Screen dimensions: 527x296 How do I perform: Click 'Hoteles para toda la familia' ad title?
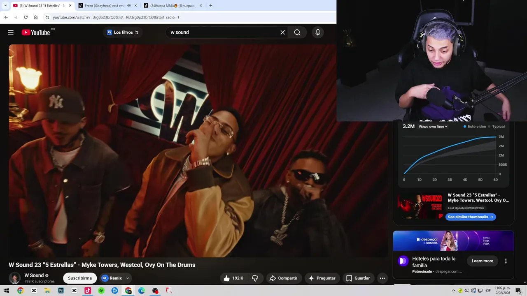coord(434,262)
